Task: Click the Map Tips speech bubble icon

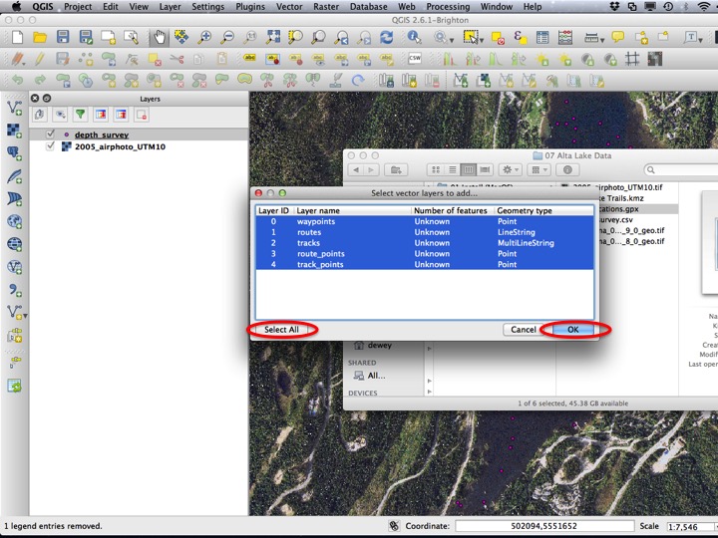Action: (x=617, y=37)
